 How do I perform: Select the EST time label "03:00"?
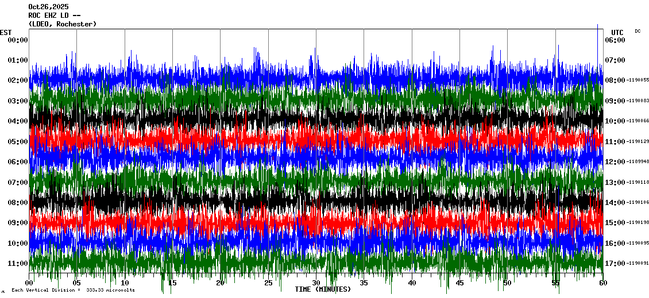(x=18, y=100)
